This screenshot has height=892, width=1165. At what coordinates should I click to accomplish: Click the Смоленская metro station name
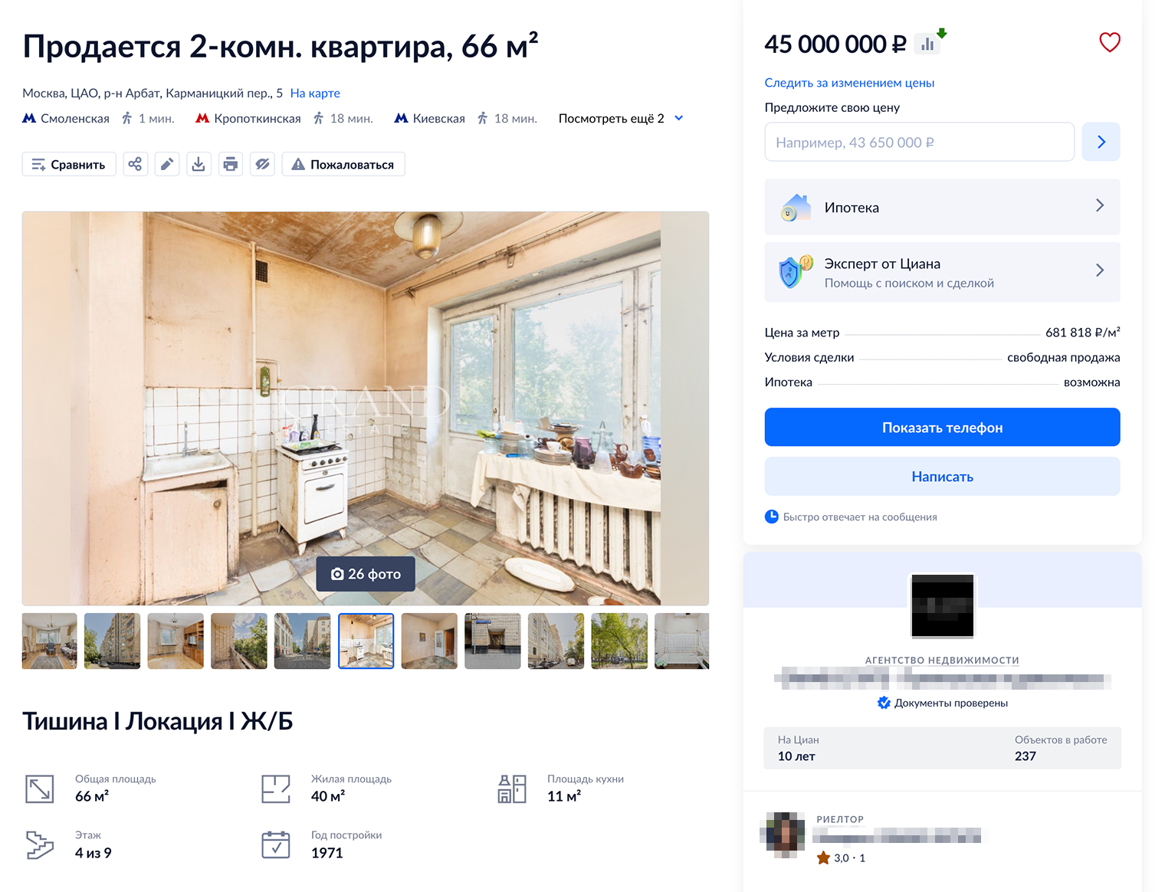point(75,118)
